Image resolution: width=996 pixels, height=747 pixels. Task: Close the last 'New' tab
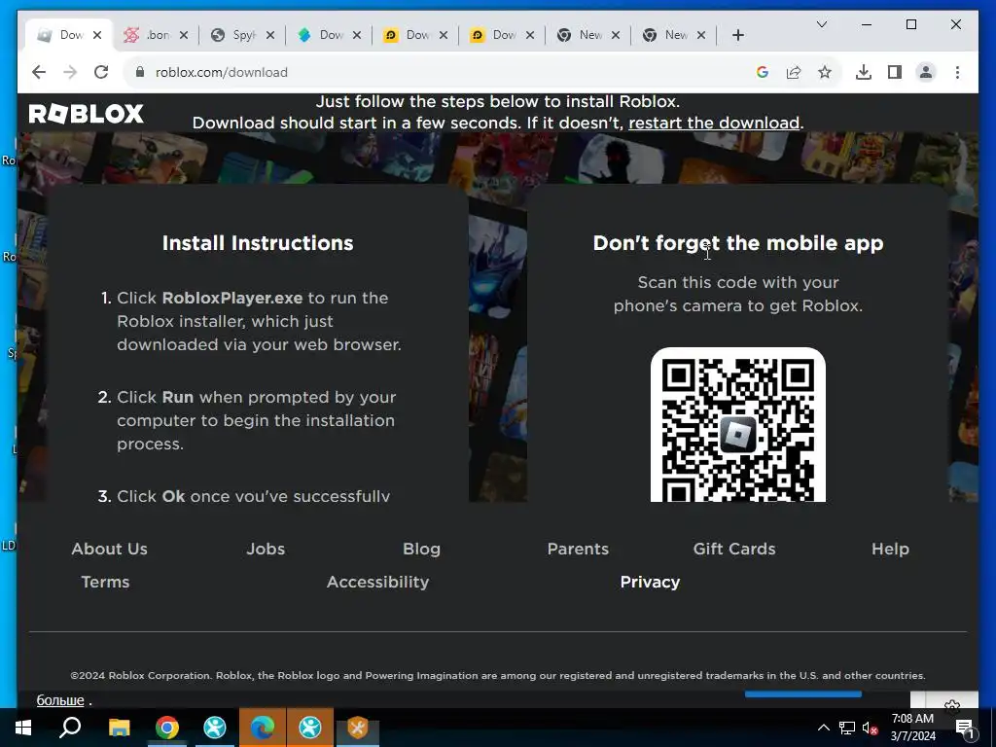coord(701,36)
